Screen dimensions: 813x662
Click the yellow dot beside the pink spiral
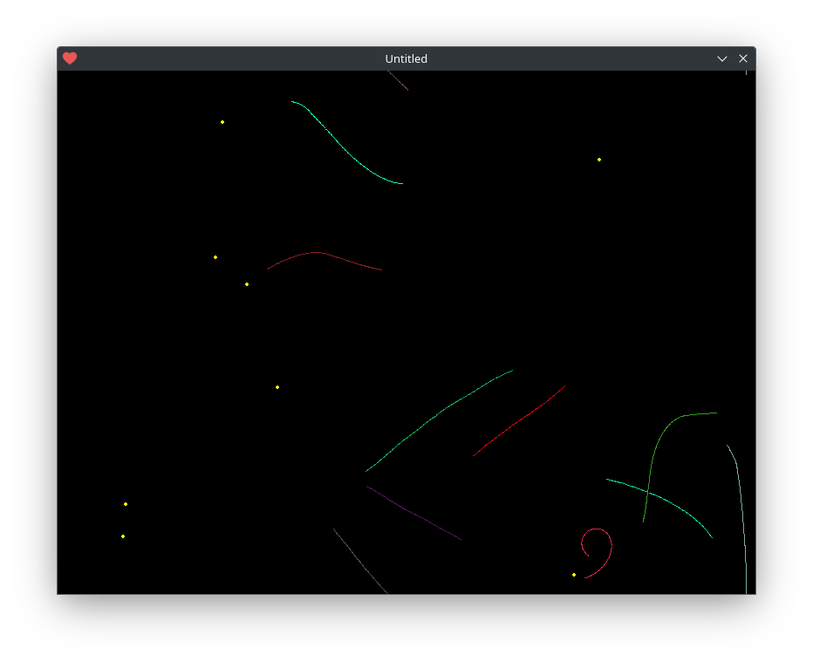tap(574, 575)
